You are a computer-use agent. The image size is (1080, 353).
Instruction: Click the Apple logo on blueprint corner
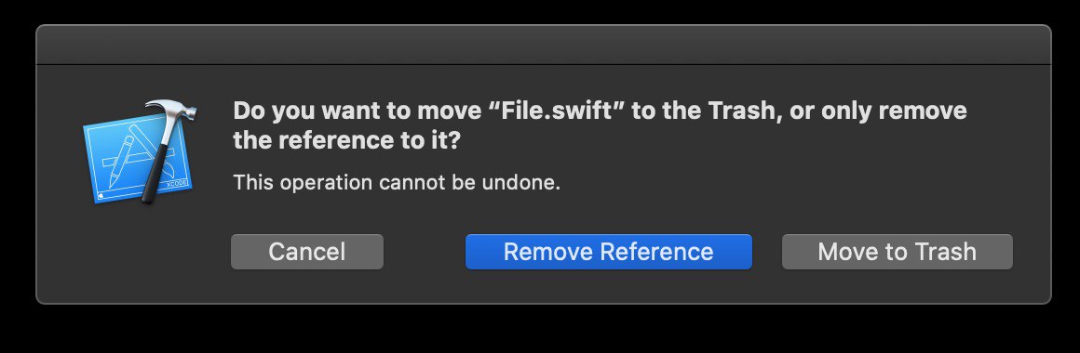tap(101, 194)
